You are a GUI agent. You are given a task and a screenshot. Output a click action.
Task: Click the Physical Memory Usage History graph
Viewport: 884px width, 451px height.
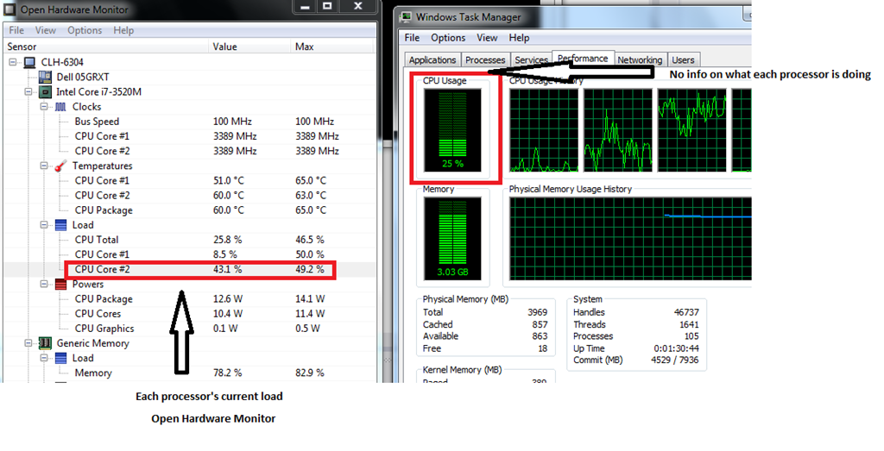pyautogui.click(x=630, y=239)
